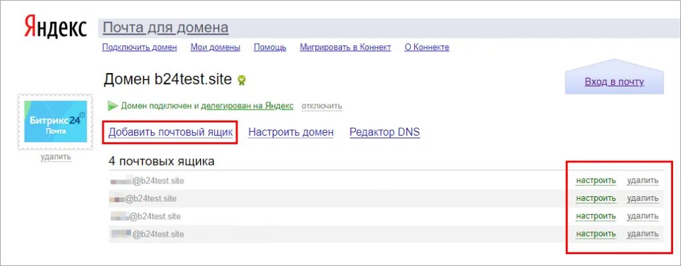
Task: Click the green arrow icon before Домен подключен
Action: click(x=113, y=106)
